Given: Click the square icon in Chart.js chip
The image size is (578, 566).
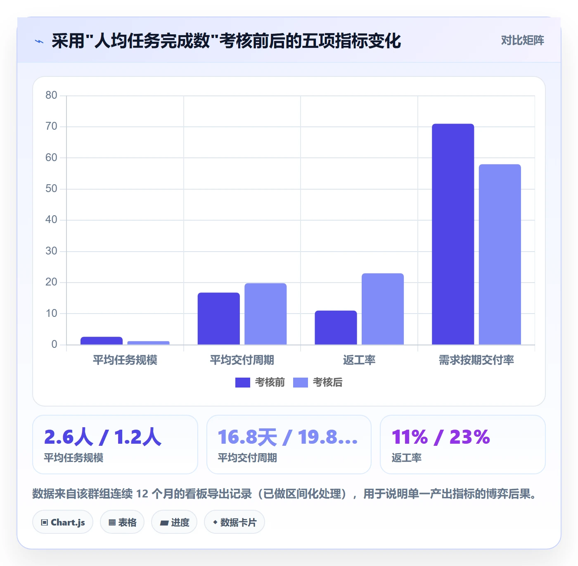Looking at the screenshot, I should click(x=45, y=523).
